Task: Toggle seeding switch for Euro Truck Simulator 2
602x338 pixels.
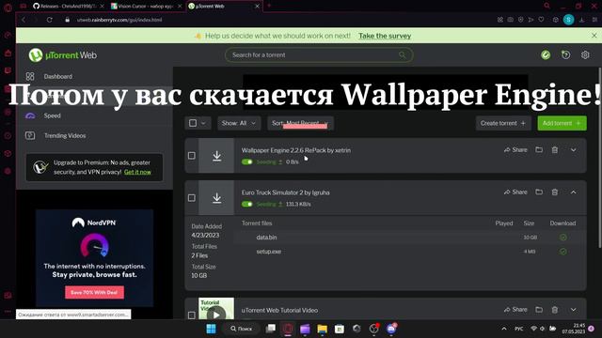Action: click(246, 205)
